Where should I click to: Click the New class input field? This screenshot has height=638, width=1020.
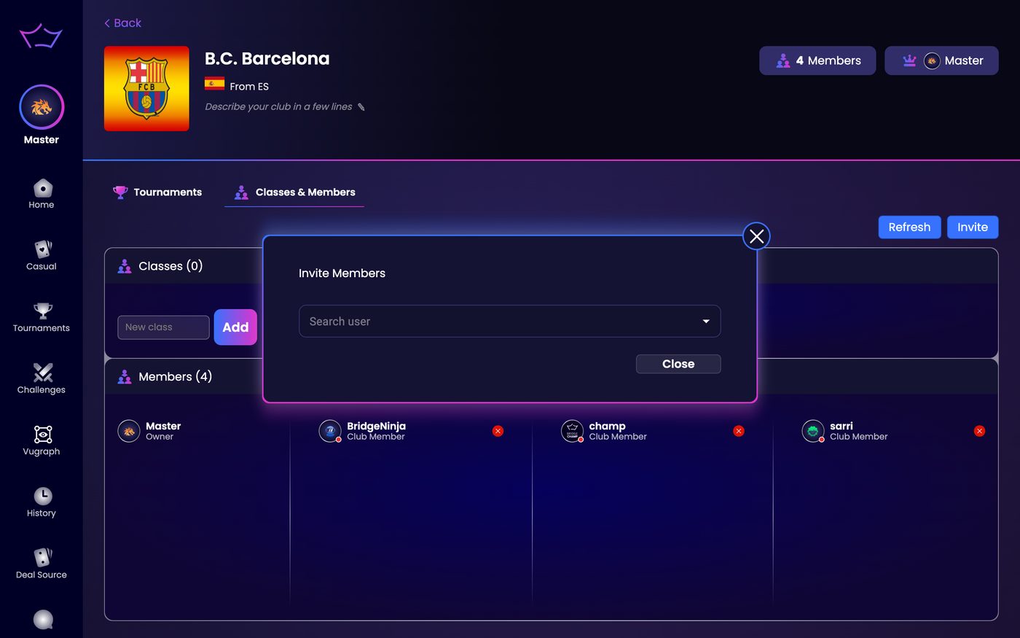tap(163, 327)
